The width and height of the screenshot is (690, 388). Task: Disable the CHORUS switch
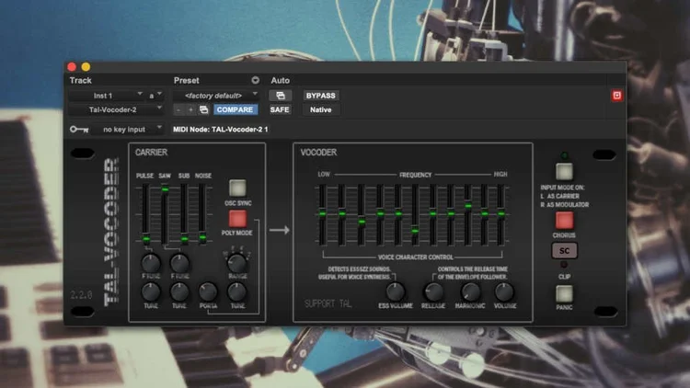(x=564, y=221)
